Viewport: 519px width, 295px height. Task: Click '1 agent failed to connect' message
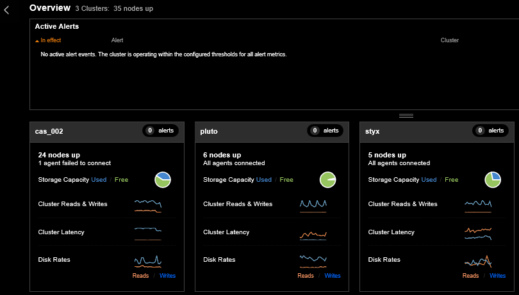[74, 163]
